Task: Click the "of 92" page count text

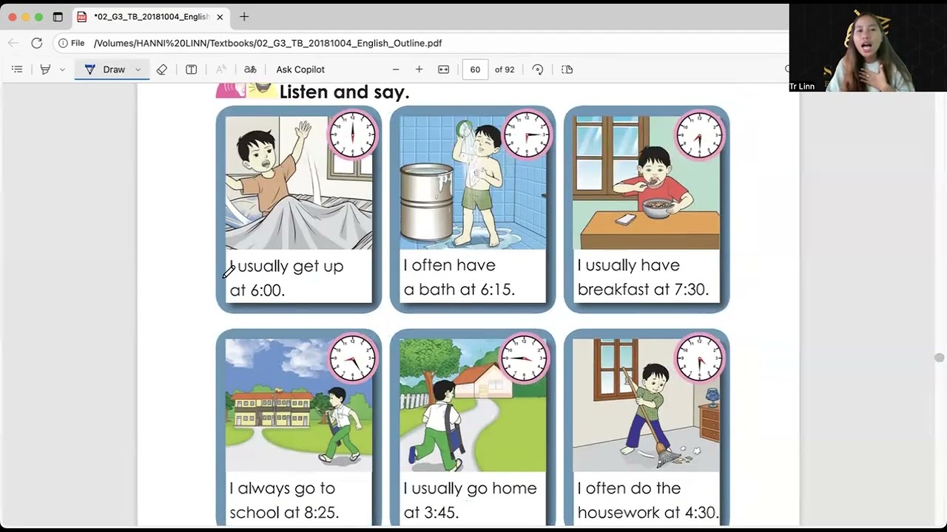Action: (x=505, y=69)
